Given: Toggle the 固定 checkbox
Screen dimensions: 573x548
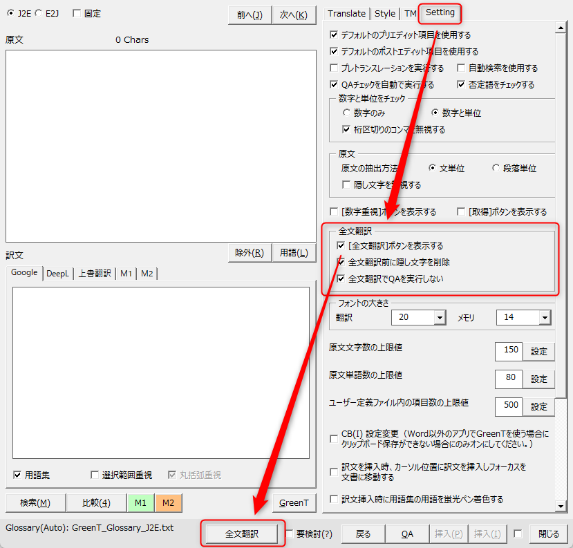Looking at the screenshot, I should [76, 13].
